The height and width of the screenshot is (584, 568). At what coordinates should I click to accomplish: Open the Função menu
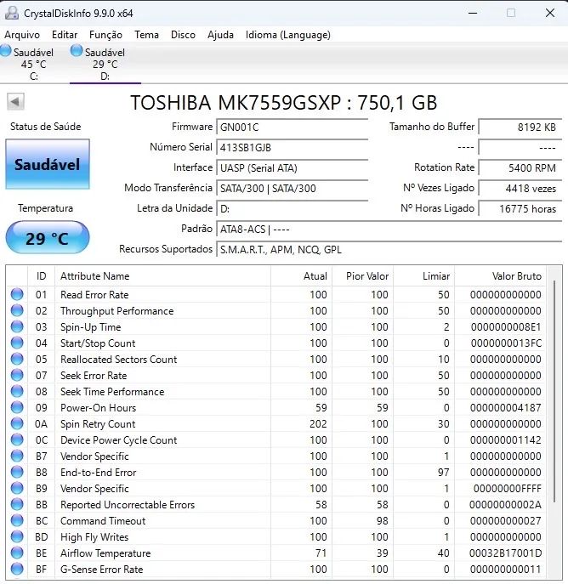105,35
